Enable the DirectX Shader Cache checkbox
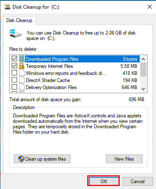 click(14, 80)
